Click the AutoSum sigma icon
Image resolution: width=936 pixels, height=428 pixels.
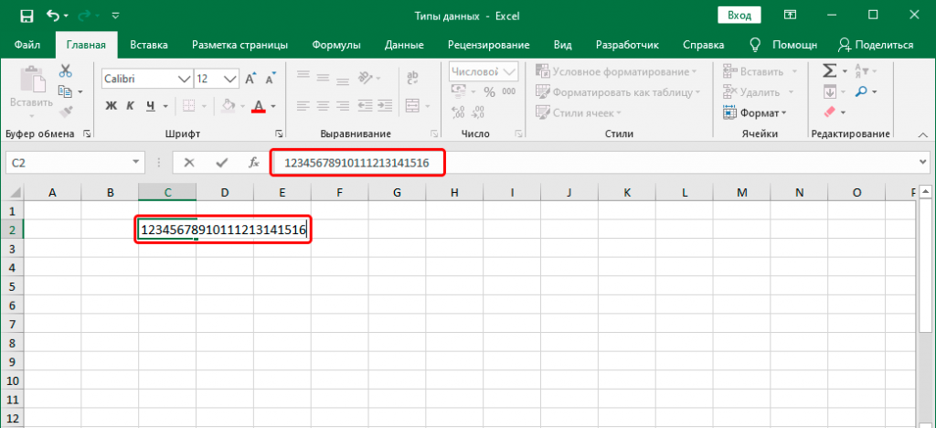[828, 71]
